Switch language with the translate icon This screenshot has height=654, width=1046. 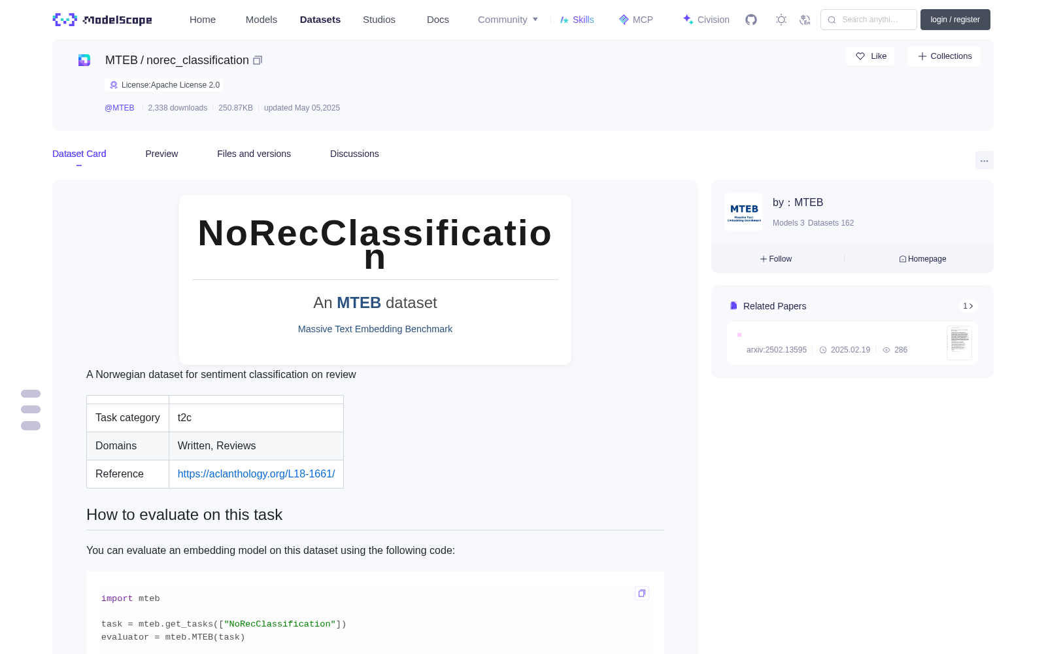click(805, 20)
